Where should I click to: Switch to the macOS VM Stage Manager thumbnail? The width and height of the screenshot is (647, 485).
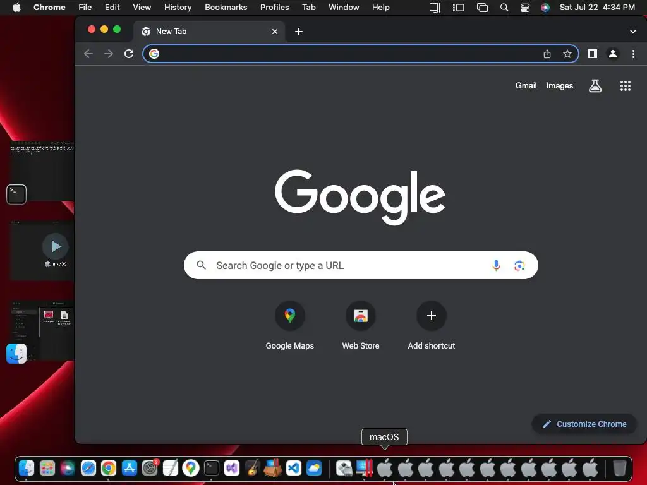pyautogui.click(x=42, y=250)
